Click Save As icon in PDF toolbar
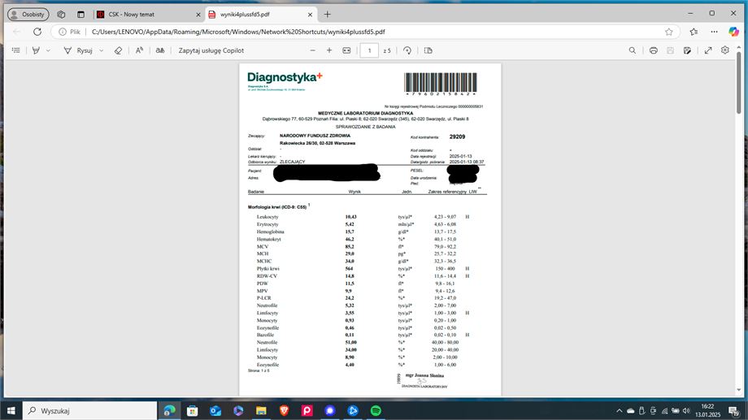This screenshot has width=748, height=420. (x=687, y=50)
